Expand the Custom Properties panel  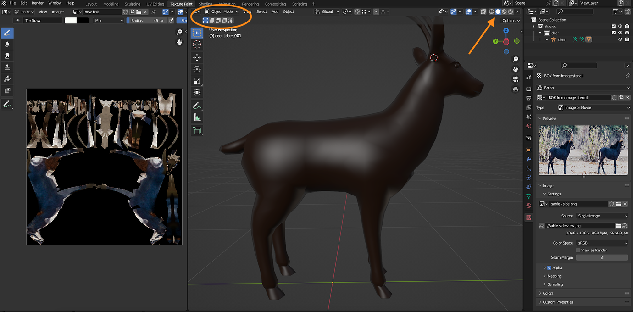(x=558, y=302)
